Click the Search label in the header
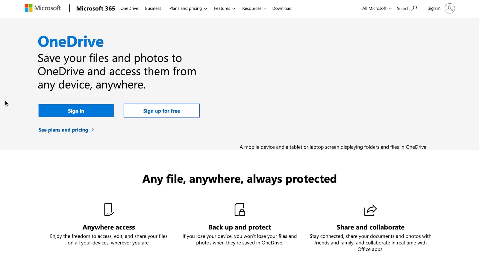479x269 pixels. point(403,8)
